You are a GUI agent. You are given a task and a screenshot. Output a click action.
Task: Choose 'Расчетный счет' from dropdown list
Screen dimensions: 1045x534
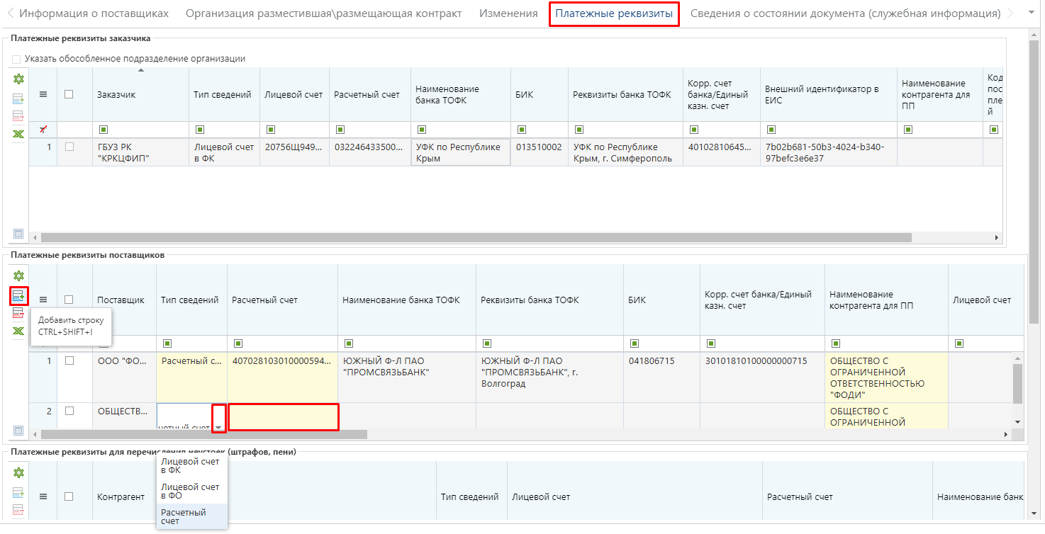pos(192,516)
